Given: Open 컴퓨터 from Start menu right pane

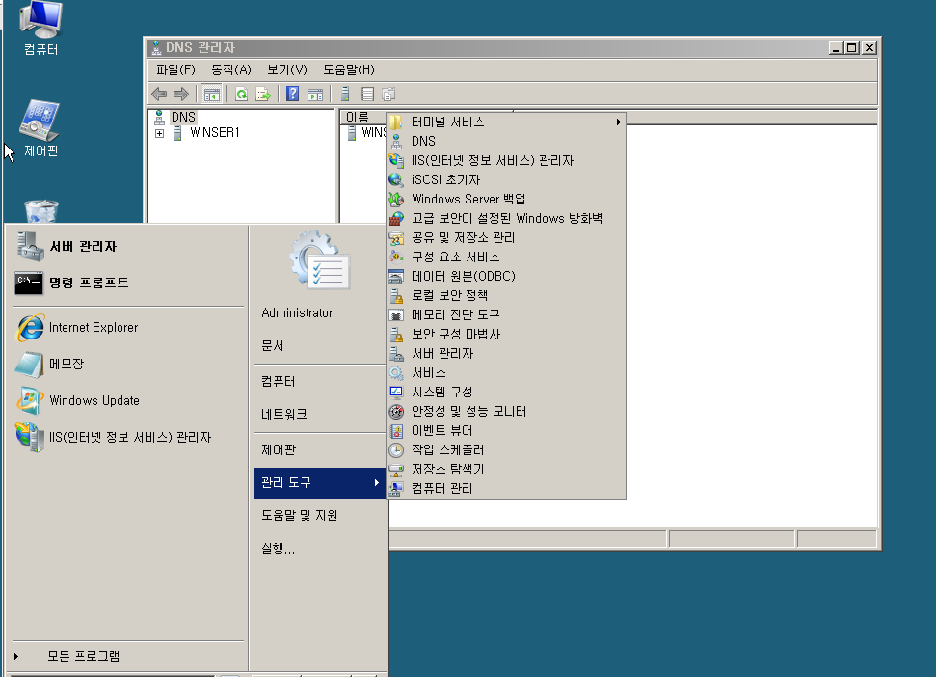Looking at the screenshot, I should coord(319,381).
